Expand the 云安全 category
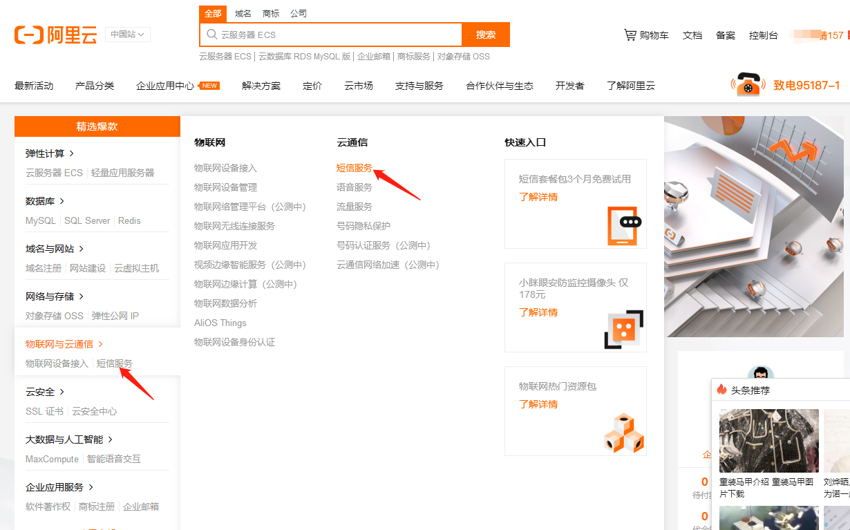The height and width of the screenshot is (530, 850). pos(45,392)
